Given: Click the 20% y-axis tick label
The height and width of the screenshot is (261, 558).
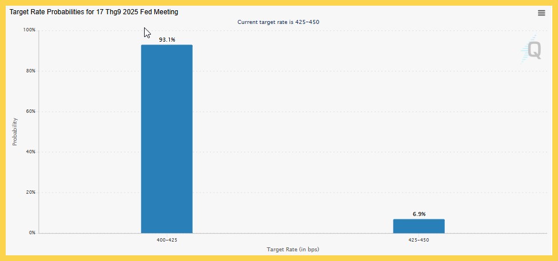Looking at the screenshot, I should (30, 193).
